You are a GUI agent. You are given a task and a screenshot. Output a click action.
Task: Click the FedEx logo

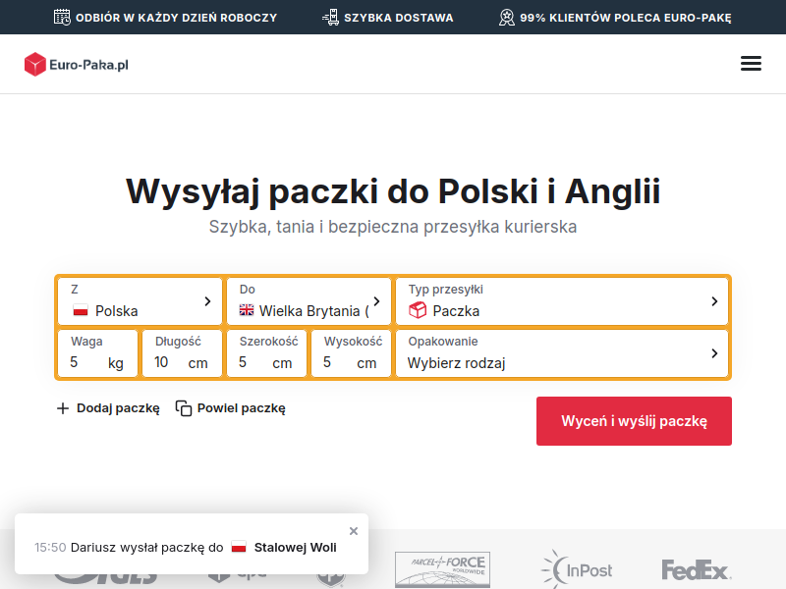click(x=697, y=570)
